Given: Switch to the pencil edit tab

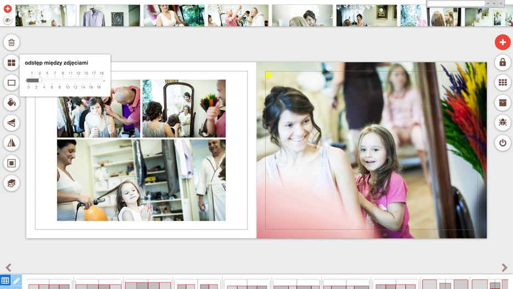Looking at the screenshot, I should click(x=16, y=280).
